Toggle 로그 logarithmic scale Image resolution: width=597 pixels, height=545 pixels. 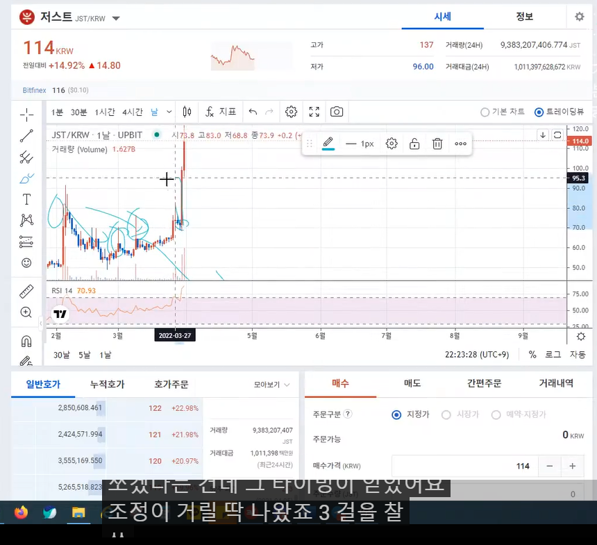[553, 355]
